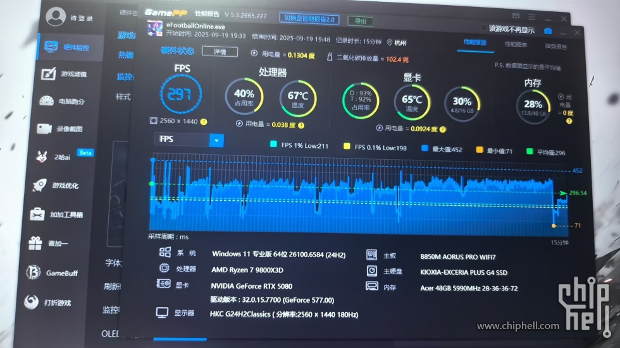
Task: Switch to 性能报告 tab
Action: pyautogui.click(x=475, y=42)
